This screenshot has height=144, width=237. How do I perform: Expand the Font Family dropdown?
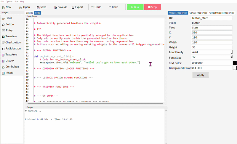coord(231,52)
